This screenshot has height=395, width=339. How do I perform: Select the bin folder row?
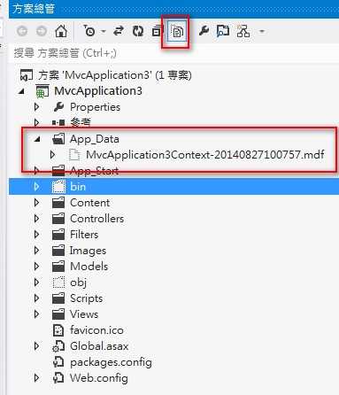[174, 187]
